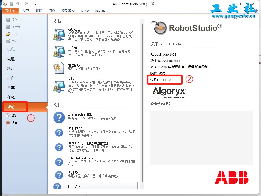Switch to the RAPID ribbon tab
Image resolution: width=261 pixels, height=196 pixels.
[85, 11]
